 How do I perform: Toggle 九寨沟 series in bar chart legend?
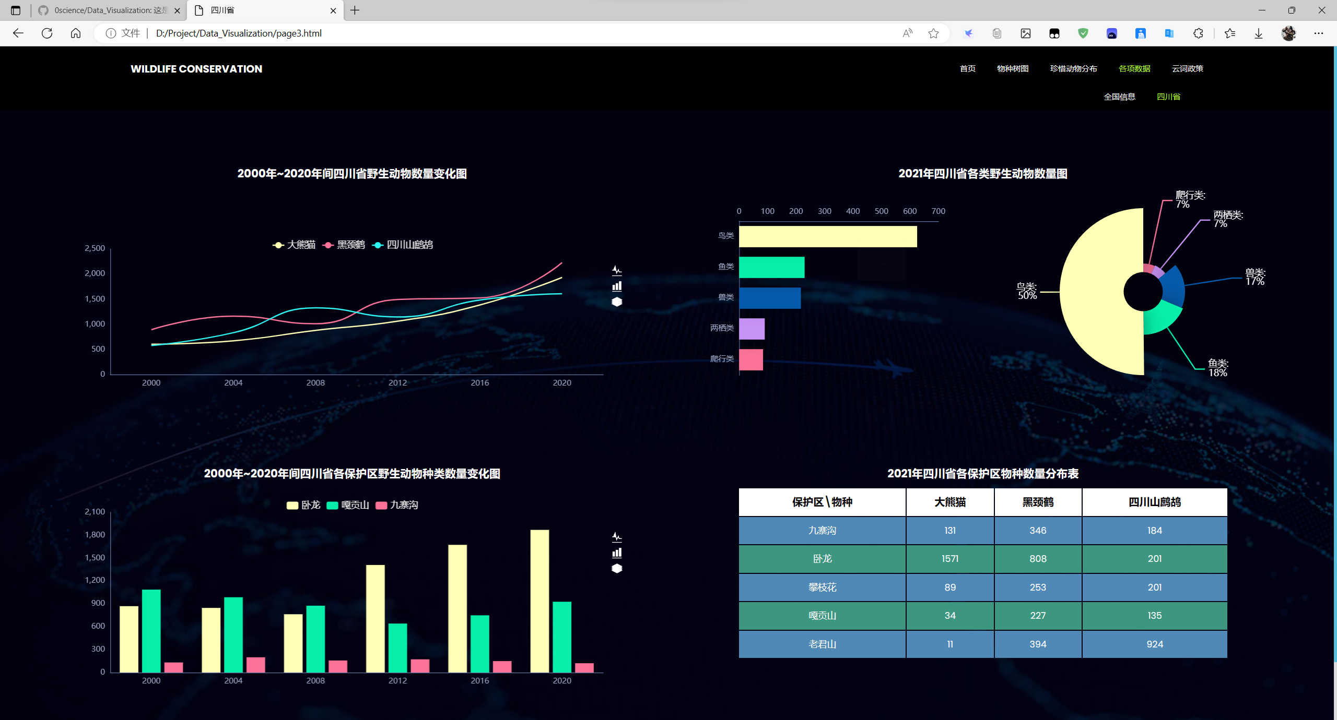pos(397,505)
